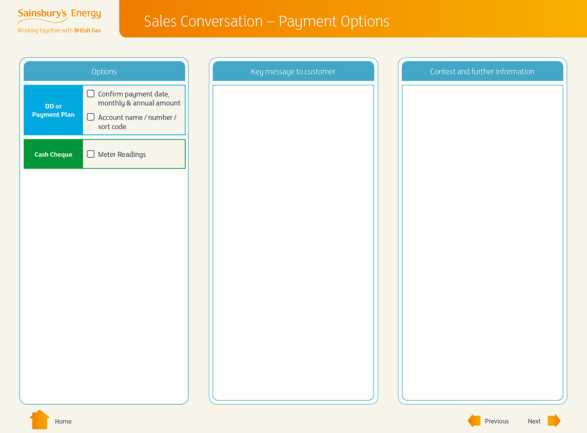Check the Meter Readings checkbox box
The image size is (587, 433).
click(x=91, y=154)
